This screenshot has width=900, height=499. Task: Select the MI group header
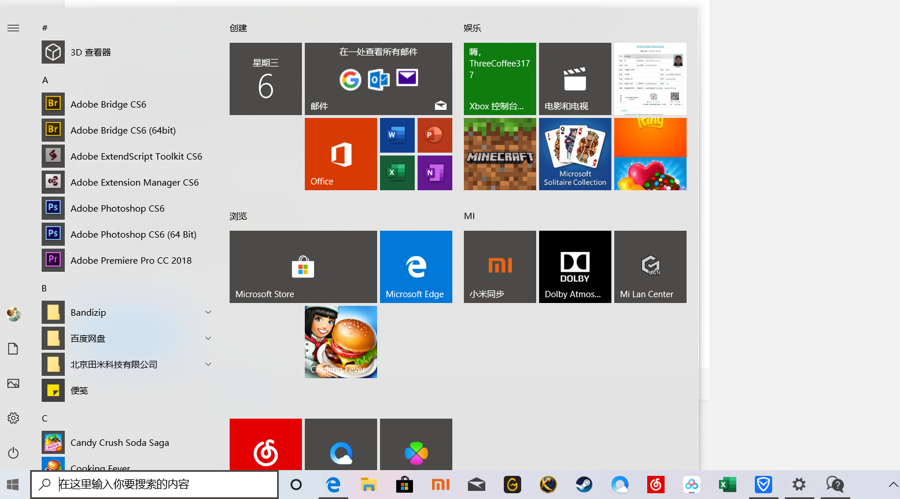coord(469,216)
